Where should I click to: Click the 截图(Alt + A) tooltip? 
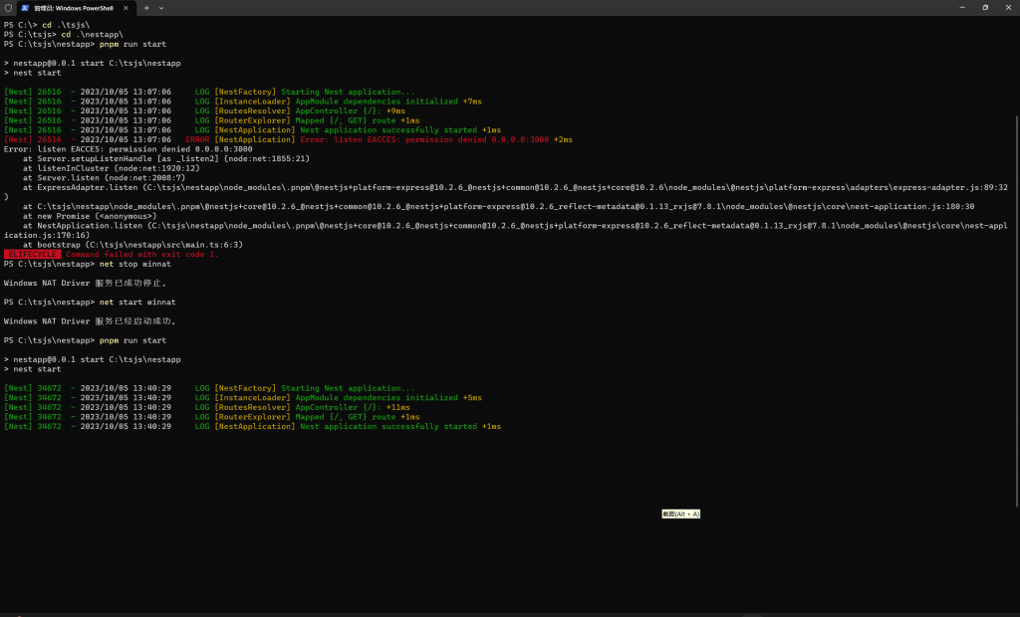[681, 514]
